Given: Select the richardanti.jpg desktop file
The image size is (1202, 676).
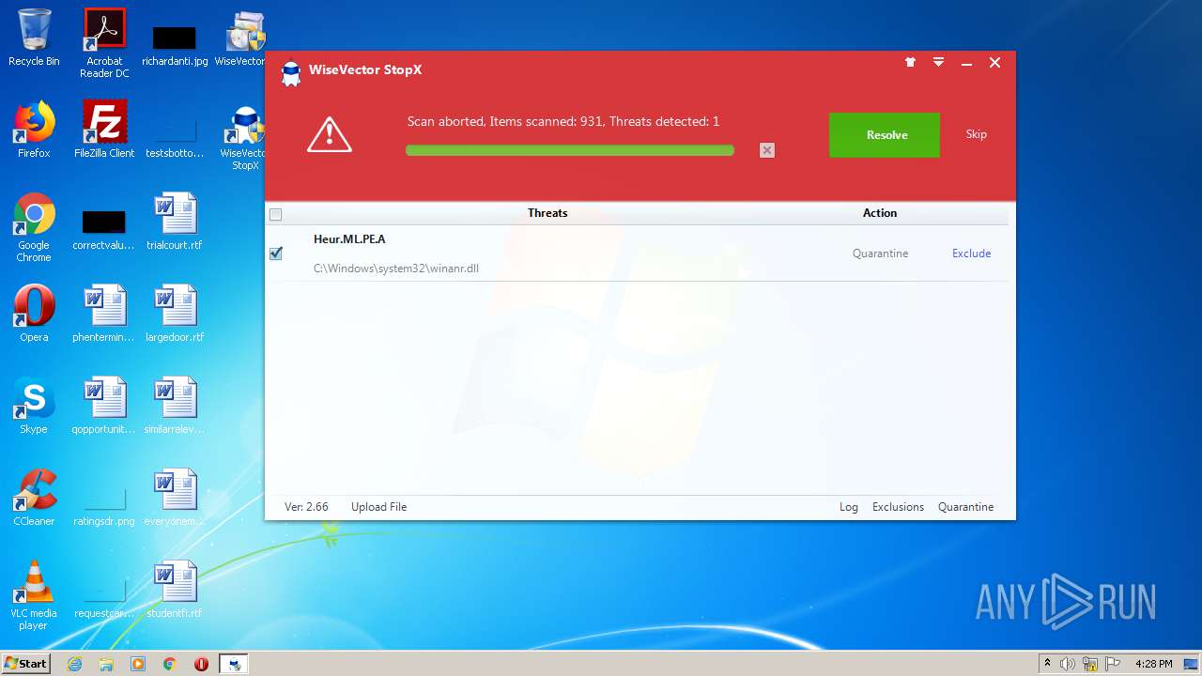Looking at the screenshot, I should pyautogui.click(x=175, y=45).
